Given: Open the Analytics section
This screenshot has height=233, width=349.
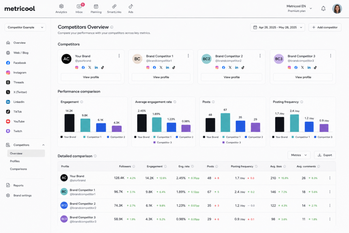Looking at the screenshot, I should click(61, 9).
